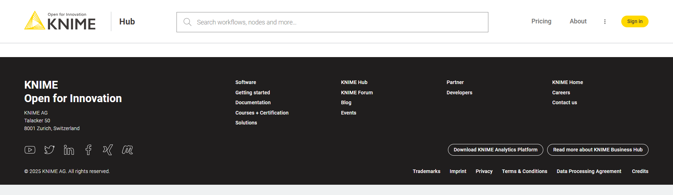
Task: Go to KNIME Forum link
Action: [x=357, y=93]
